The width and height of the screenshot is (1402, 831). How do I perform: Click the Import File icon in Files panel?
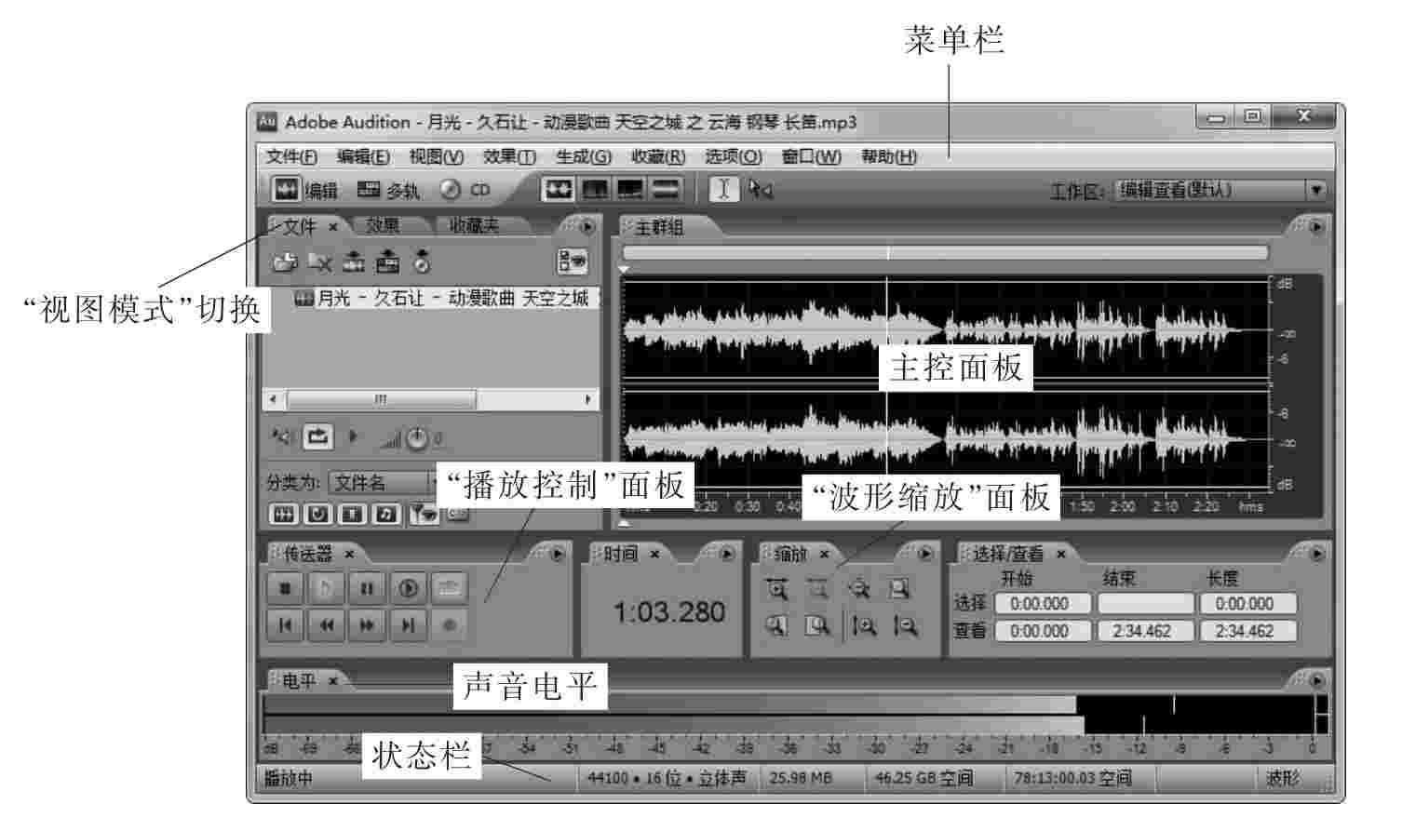(284, 263)
